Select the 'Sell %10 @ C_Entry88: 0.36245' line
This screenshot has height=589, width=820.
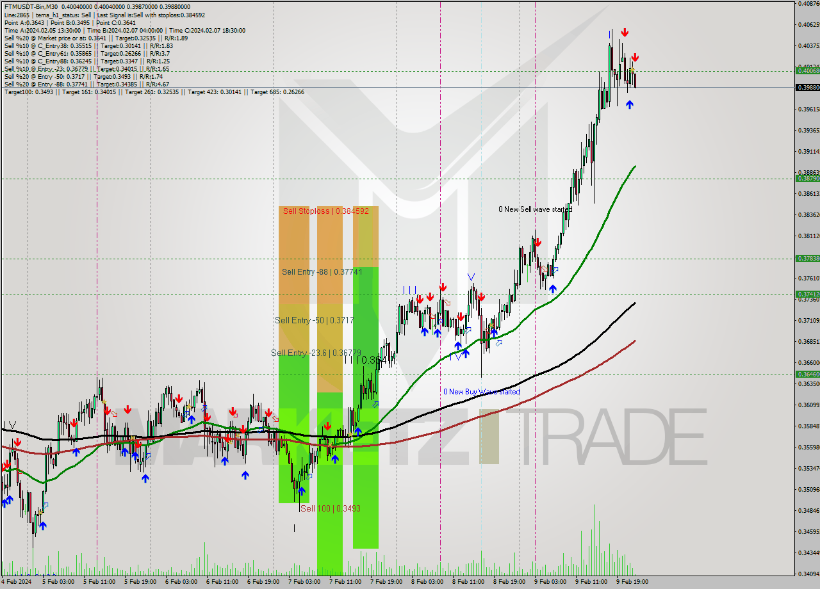coord(87,61)
